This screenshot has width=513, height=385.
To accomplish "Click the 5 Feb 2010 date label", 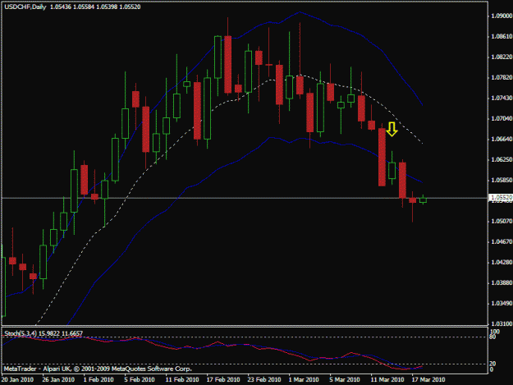I will pos(140,380).
